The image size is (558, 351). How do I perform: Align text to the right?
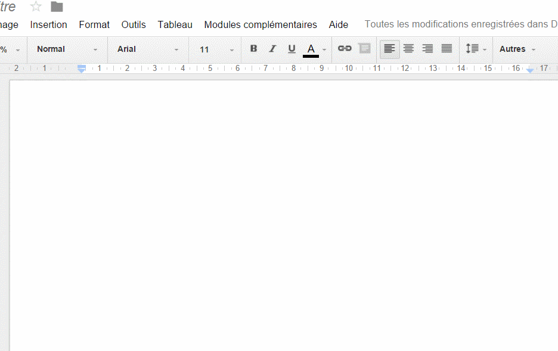tap(427, 49)
